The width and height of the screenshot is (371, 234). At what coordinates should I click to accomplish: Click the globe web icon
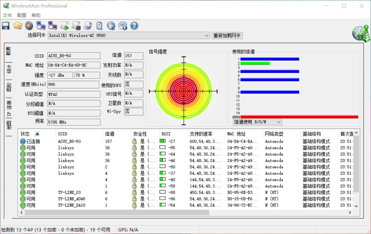coord(111,26)
